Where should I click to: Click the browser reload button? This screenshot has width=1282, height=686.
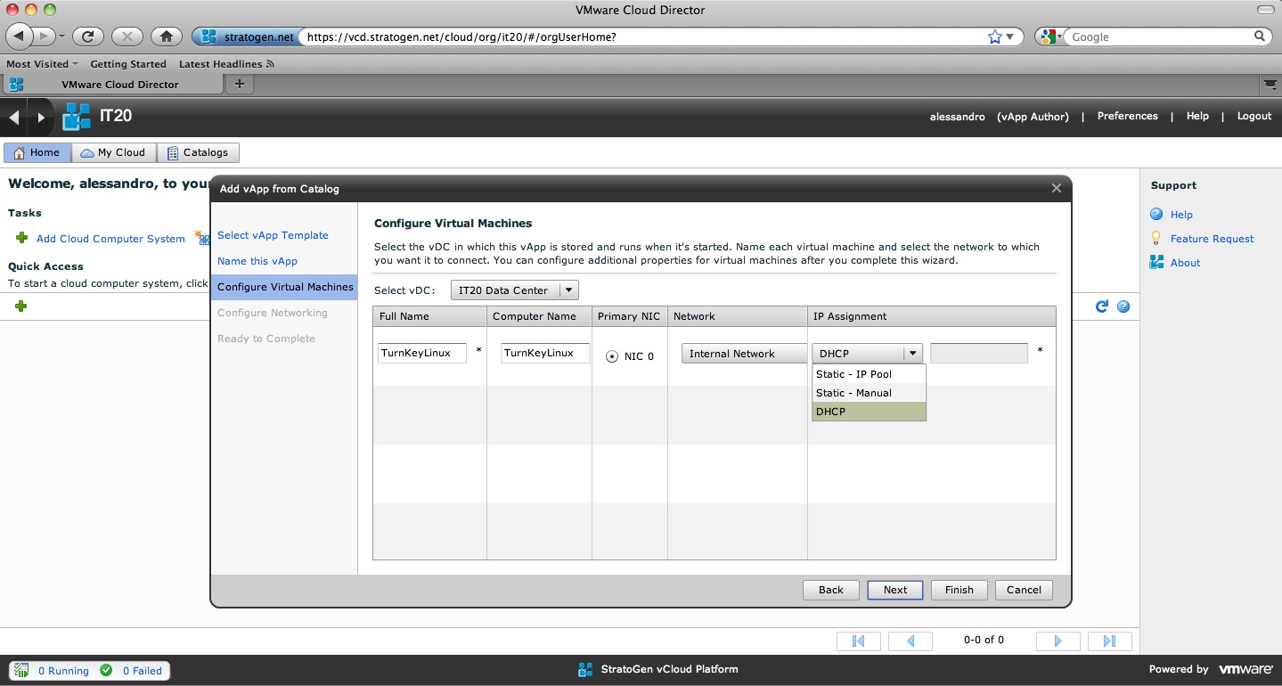87,37
